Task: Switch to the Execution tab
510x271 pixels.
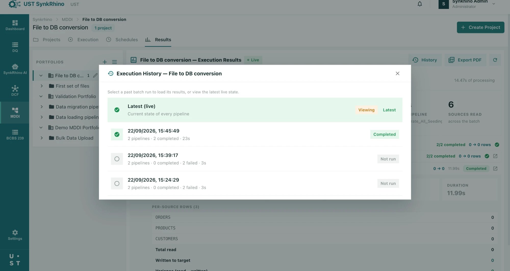Action: [83, 39]
